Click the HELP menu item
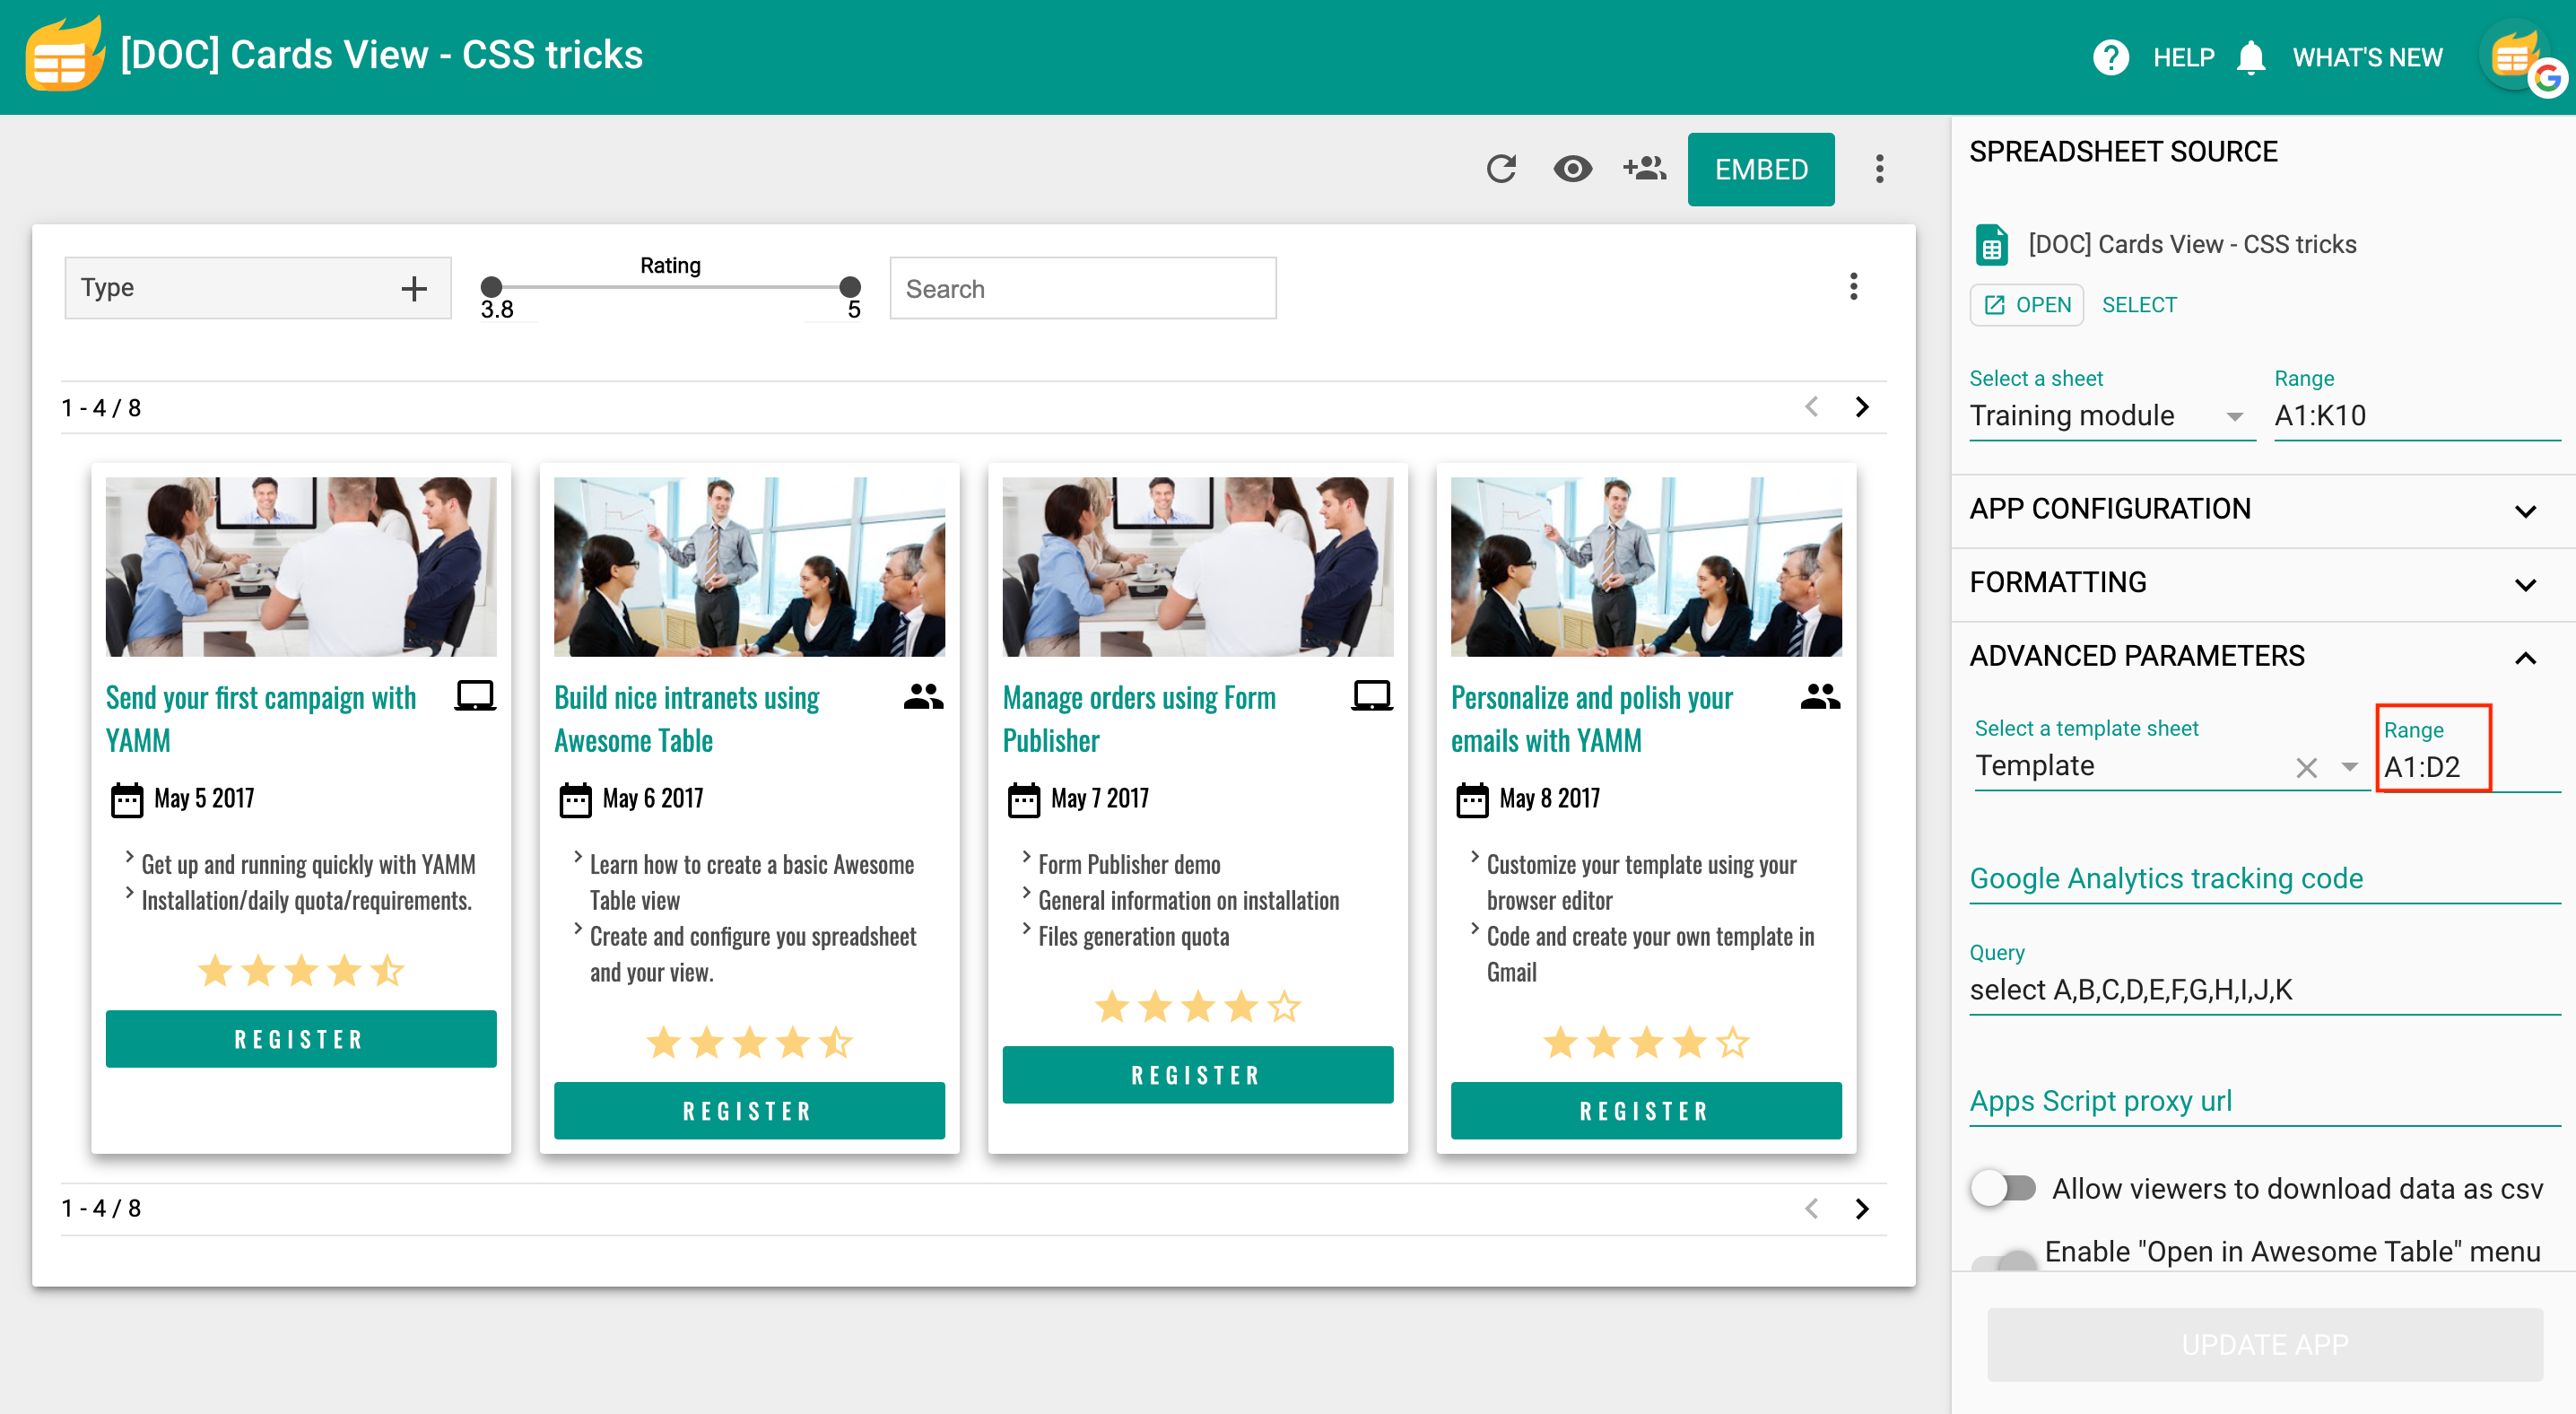 [x=2183, y=57]
